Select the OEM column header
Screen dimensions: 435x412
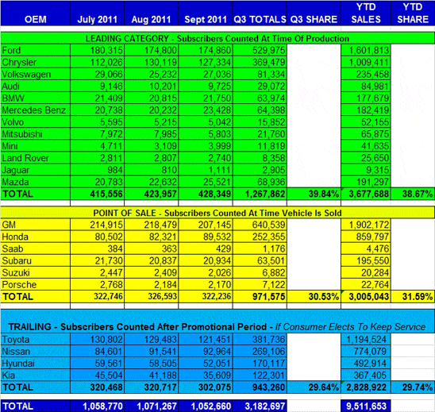click(x=35, y=13)
